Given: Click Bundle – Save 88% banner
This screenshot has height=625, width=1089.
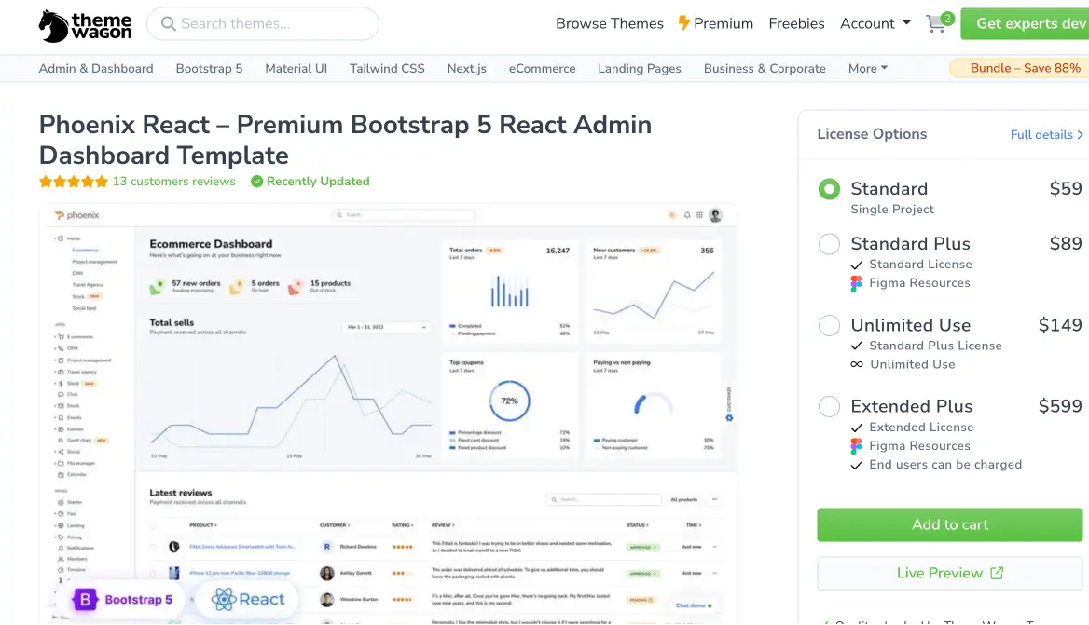Looking at the screenshot, I should pyautogui.click(x=1019, y=68).
